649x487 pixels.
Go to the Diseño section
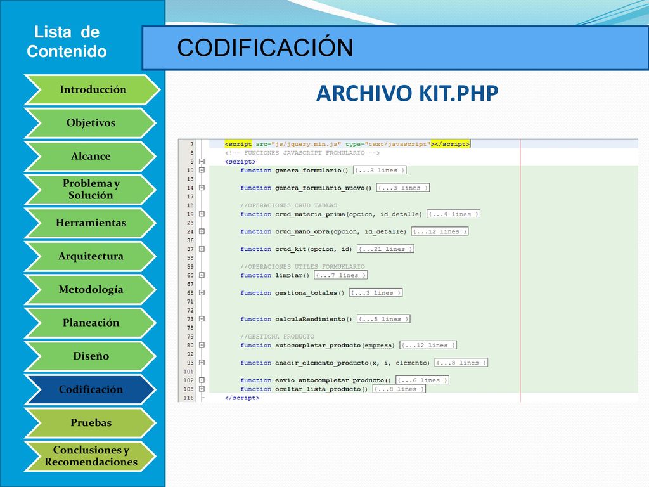click(91, 356)
